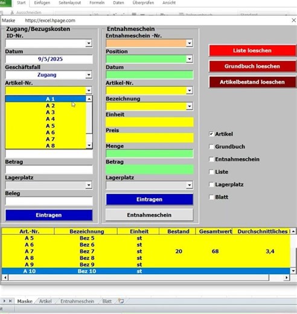The width and height of the screenshot is (297, 314).
Task: Click the Entnahmeschein Menge field
Action: tap(150, 154)
